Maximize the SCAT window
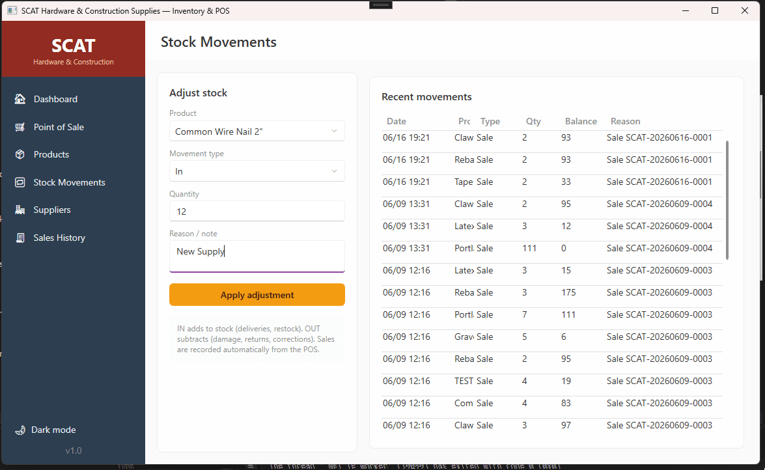 tap(715, 10)
